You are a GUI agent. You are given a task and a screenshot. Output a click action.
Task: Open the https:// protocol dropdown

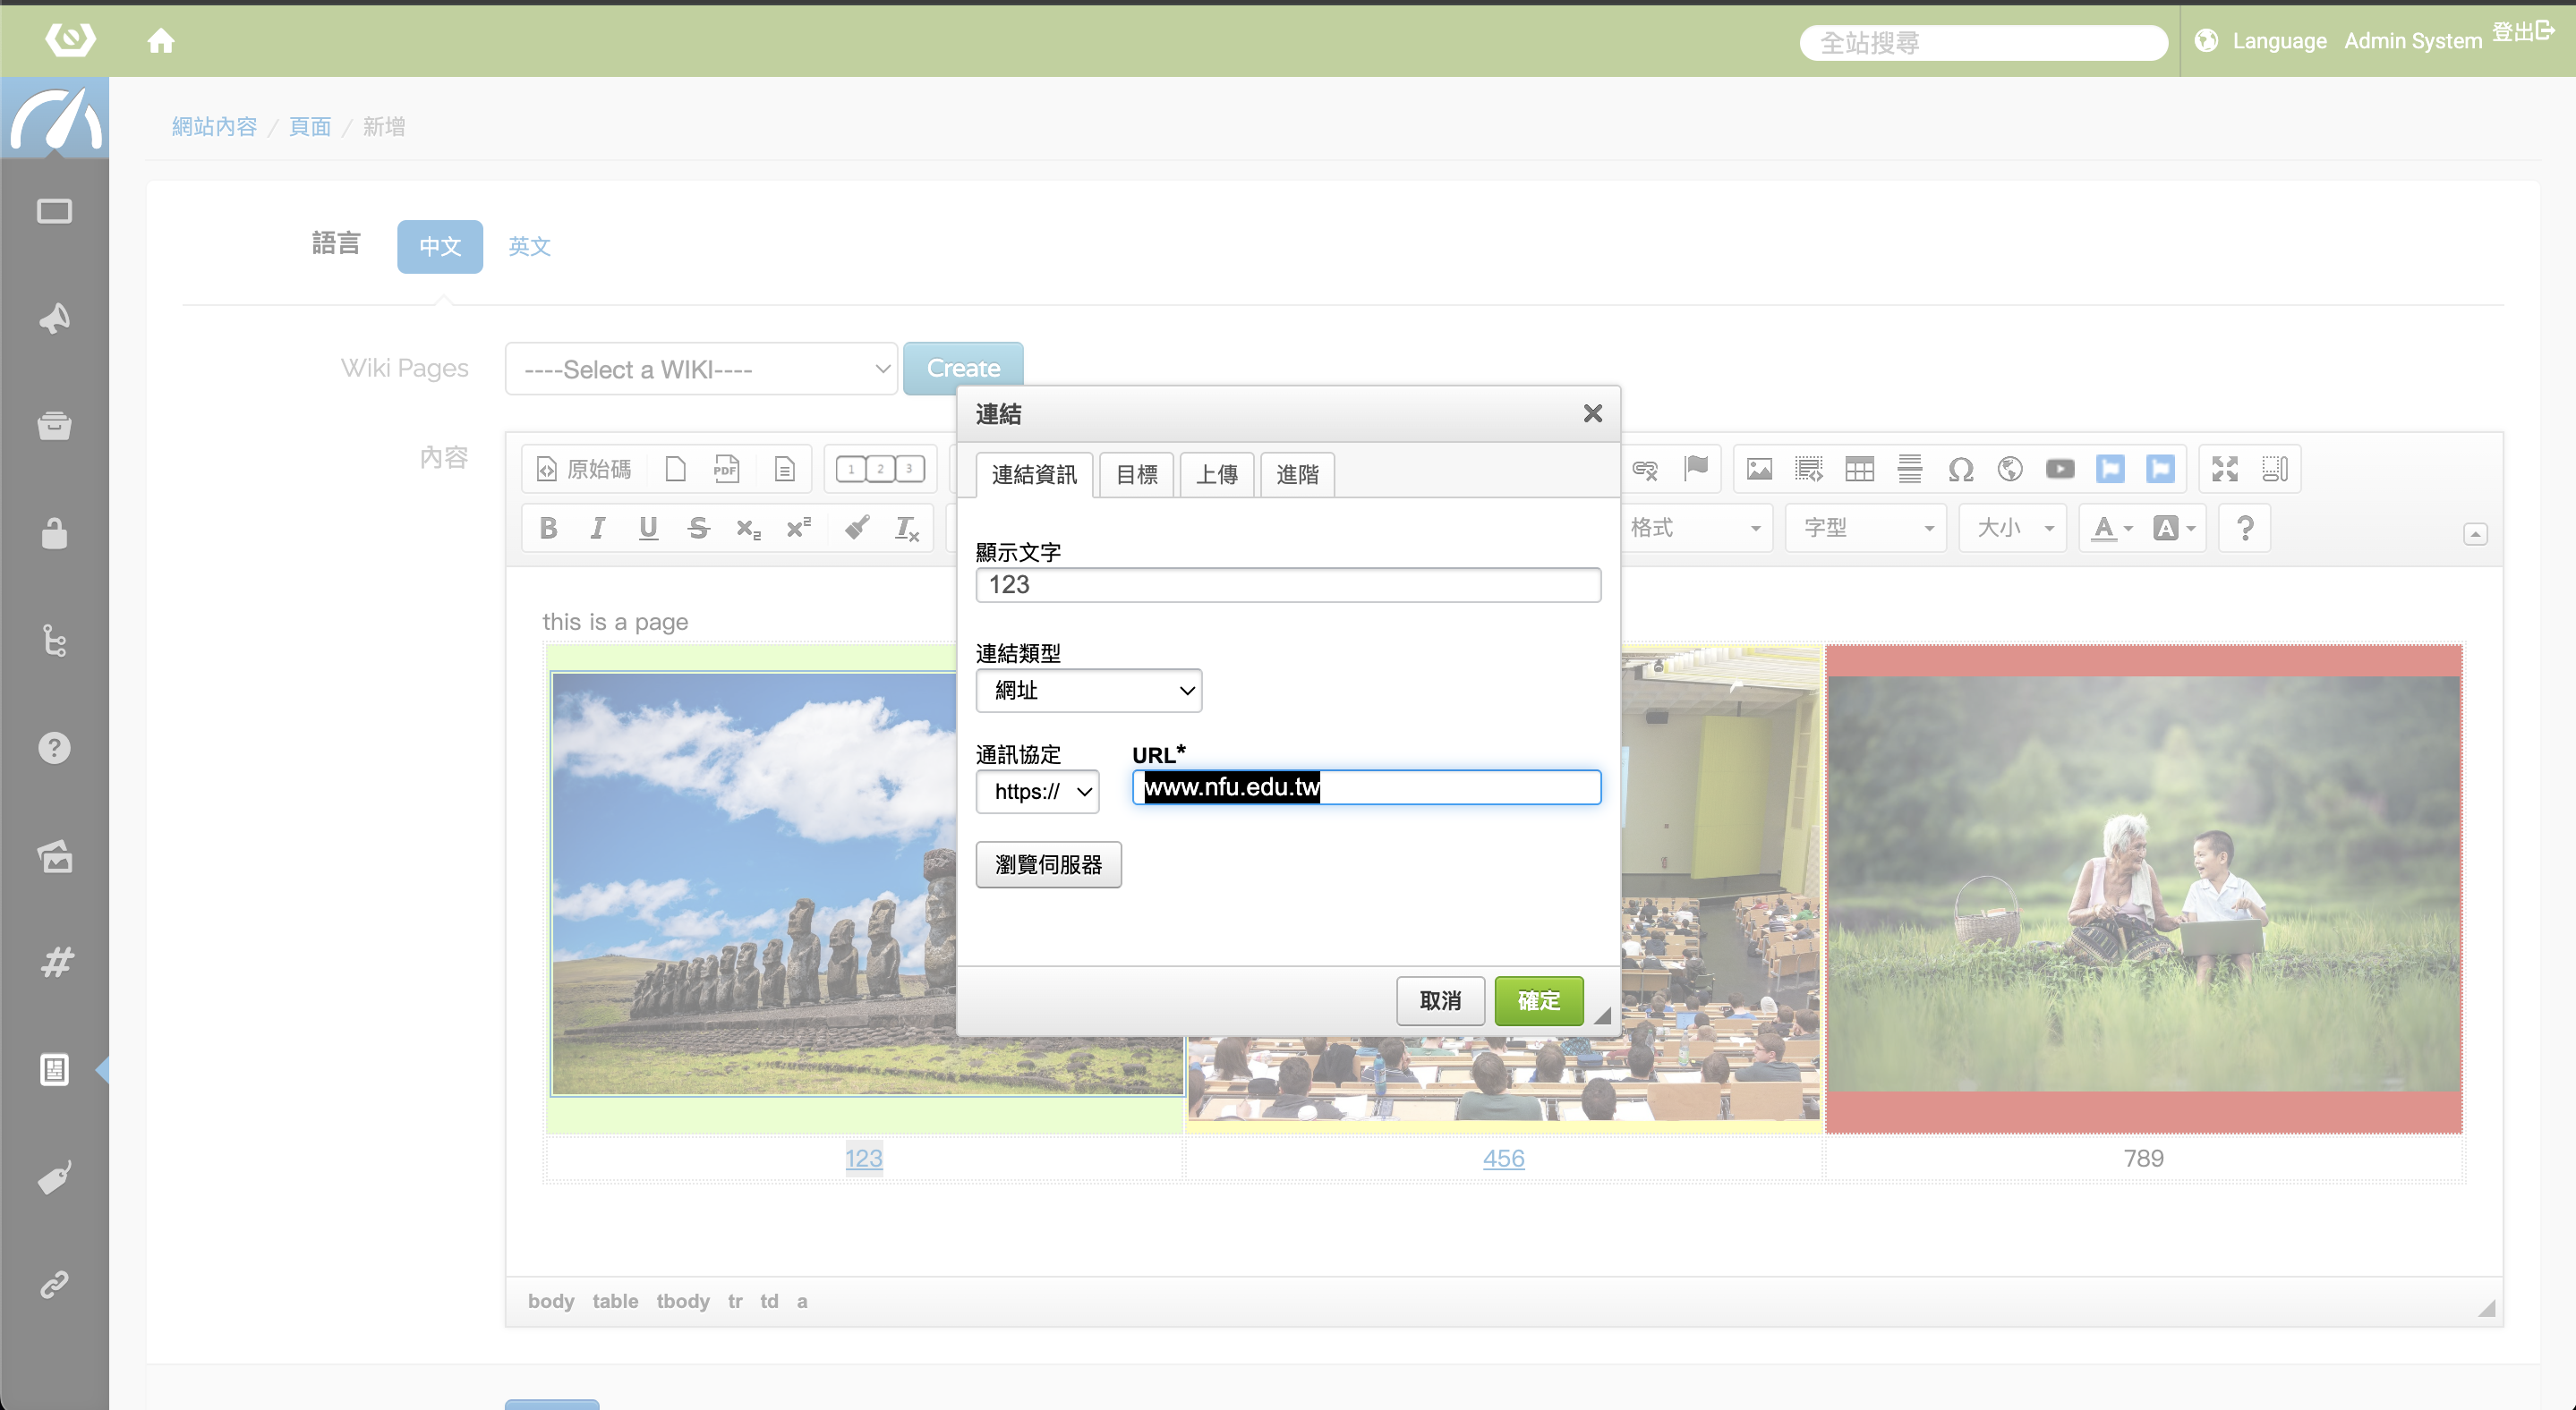pyautogui.click(x=1038, y=792)
